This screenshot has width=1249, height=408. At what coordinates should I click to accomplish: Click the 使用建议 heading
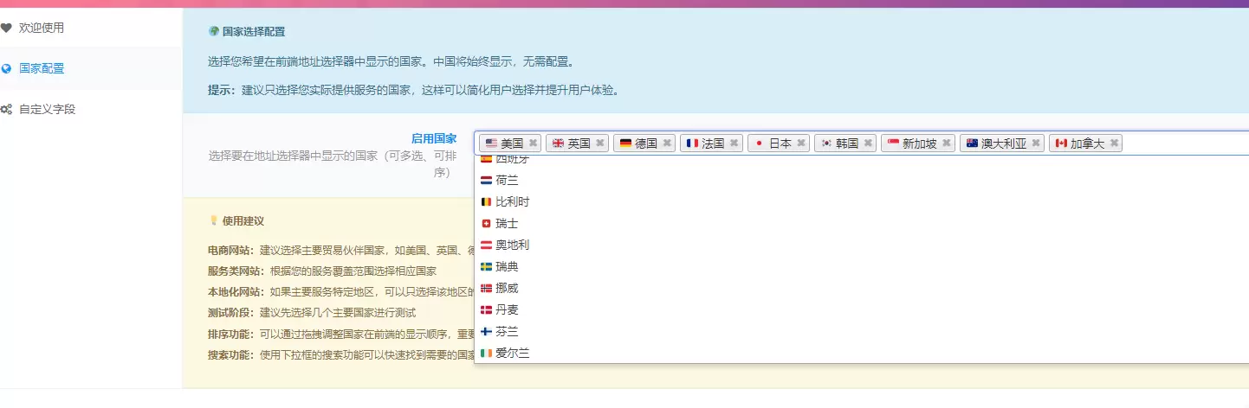tap(243, 221)
